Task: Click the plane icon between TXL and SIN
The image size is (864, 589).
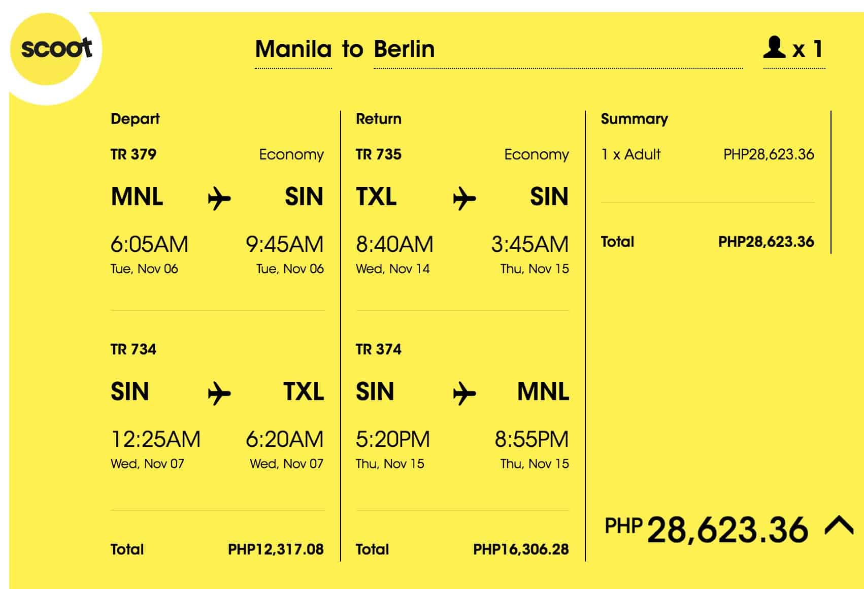Action: point(464,198)
